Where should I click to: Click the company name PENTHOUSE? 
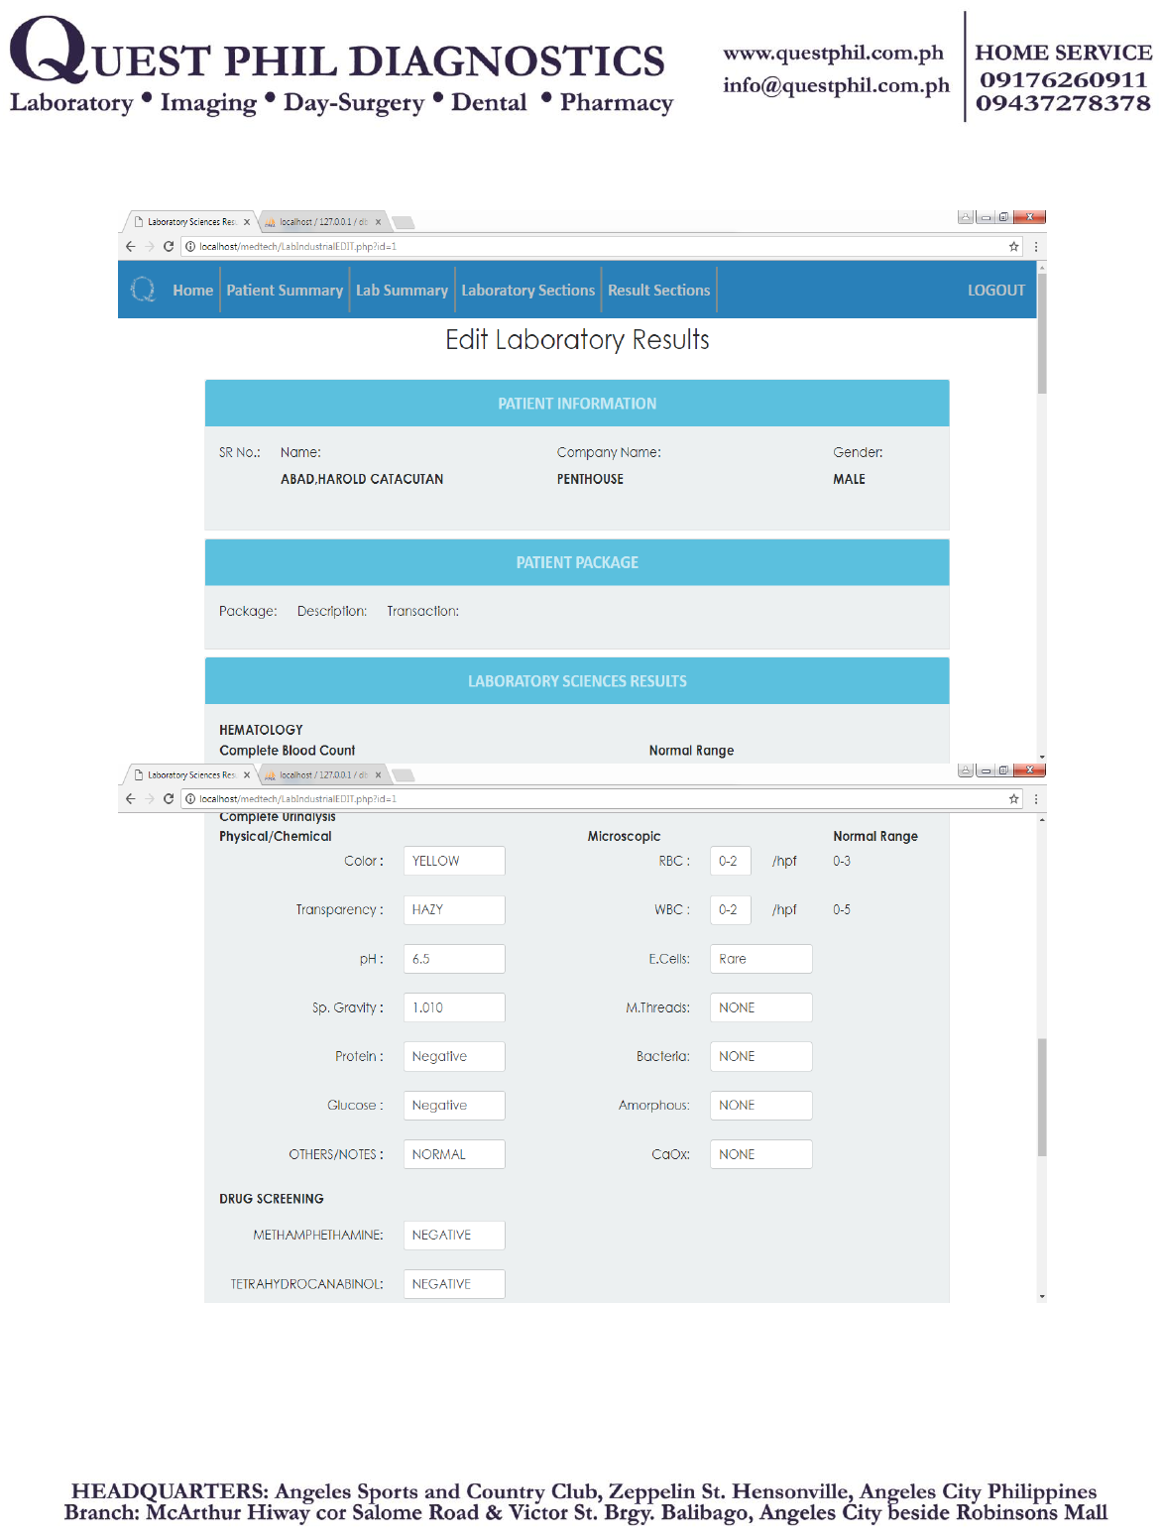(x=590, y=479)
